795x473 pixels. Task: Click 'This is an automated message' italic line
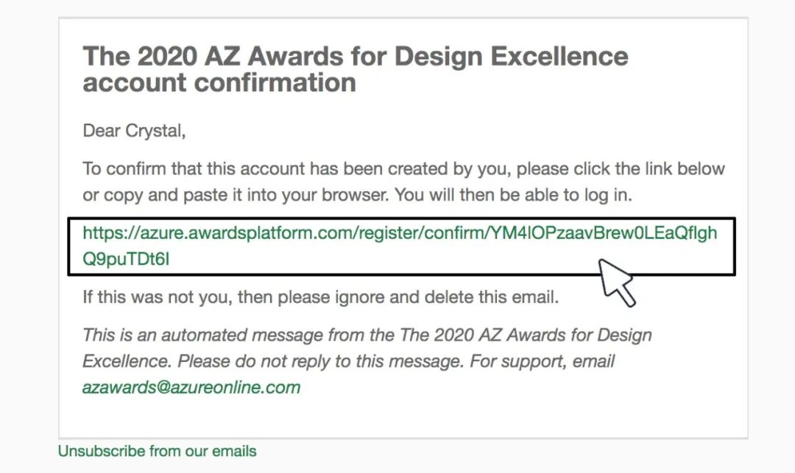tap(367, 335)
